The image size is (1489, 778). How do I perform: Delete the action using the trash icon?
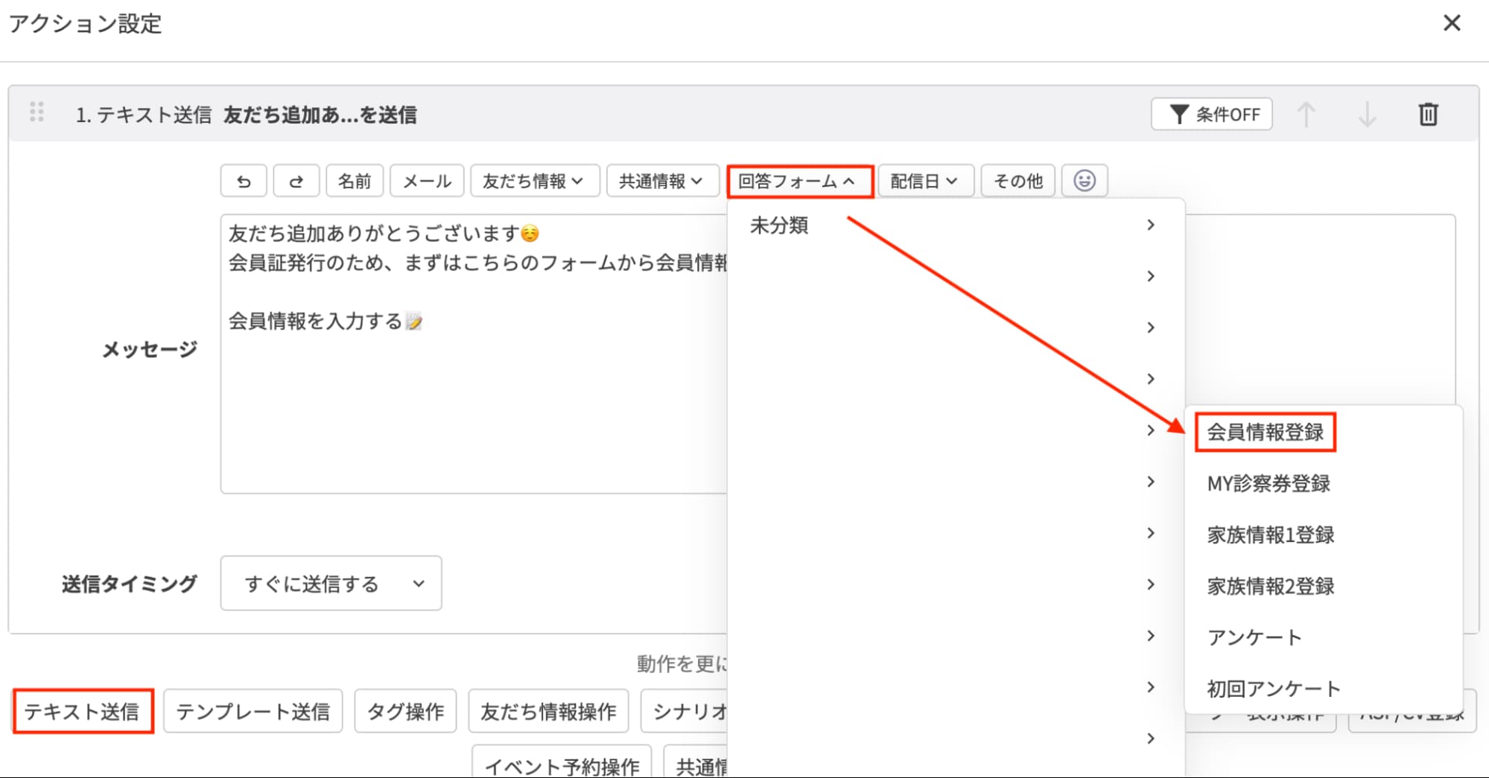tap(1428, 115)
